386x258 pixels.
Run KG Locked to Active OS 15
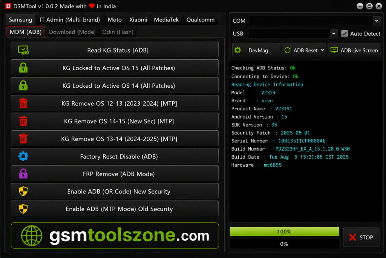point(115,68)
